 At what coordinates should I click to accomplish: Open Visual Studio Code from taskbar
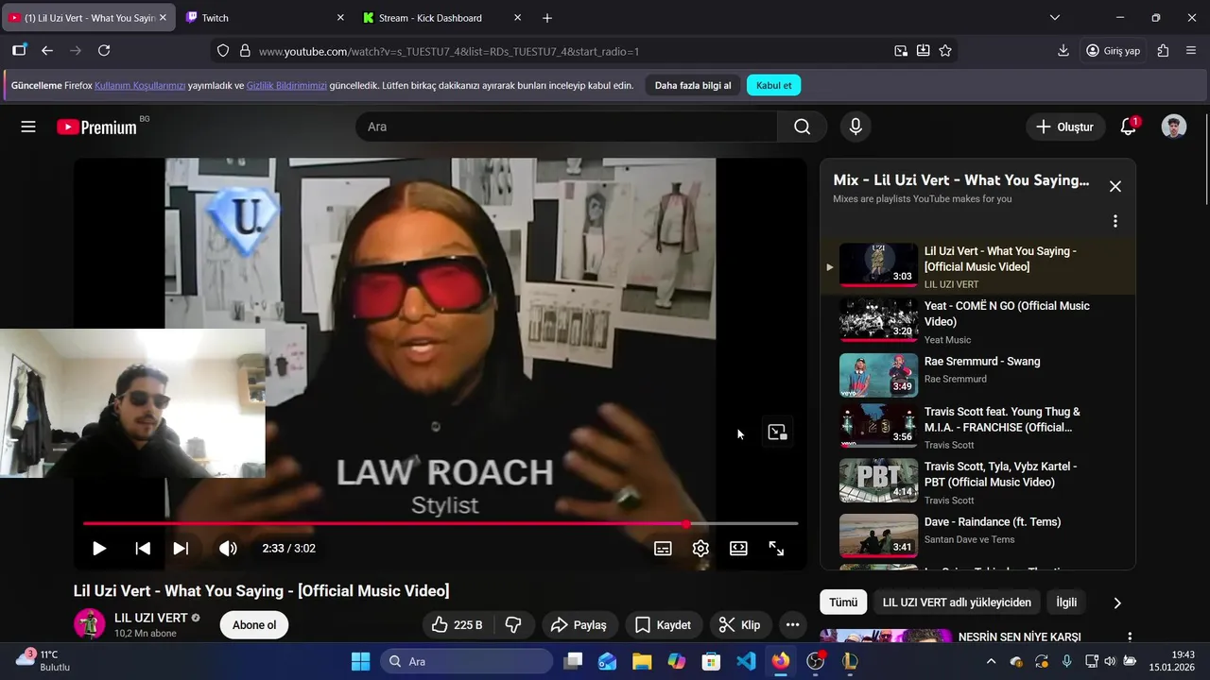(x=746, y=661)
